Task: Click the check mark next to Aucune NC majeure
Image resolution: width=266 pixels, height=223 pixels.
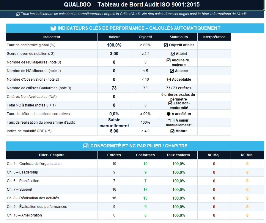Action: [169, 60]
